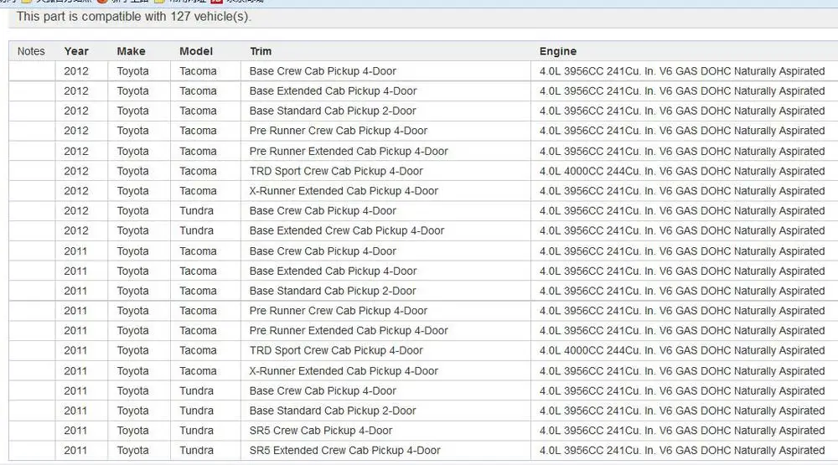Click the engine cell of the 2012 X-Runner row
838x465 pixels.
click(682, 191)
